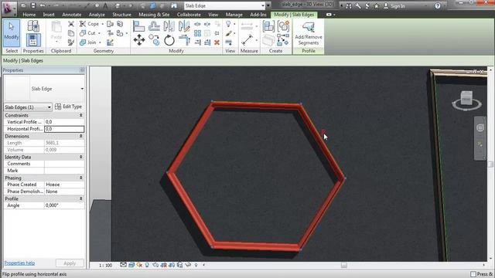Toggle the Properties palette ribbon button
This screenshot has width=495, height=278.
point(32,40)
